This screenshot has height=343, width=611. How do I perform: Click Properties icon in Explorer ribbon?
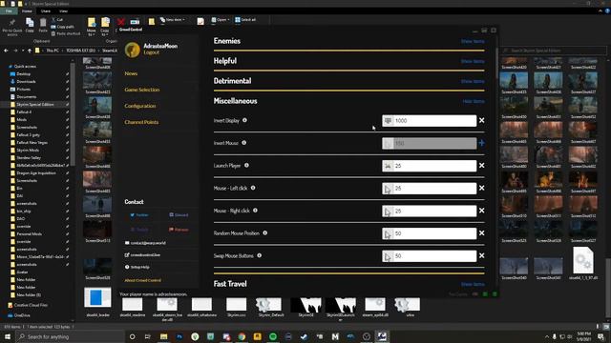pos(200,22)
